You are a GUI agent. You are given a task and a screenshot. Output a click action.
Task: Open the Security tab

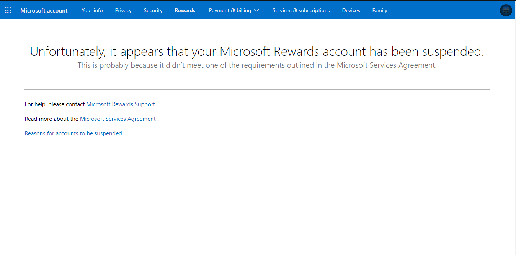click(153, 10)
